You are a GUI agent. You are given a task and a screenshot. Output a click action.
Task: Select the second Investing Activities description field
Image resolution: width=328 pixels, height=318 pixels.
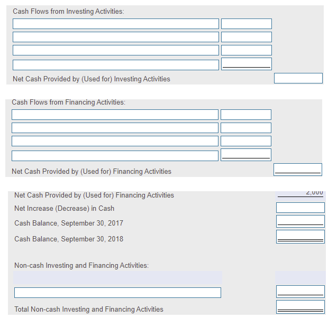116,37
